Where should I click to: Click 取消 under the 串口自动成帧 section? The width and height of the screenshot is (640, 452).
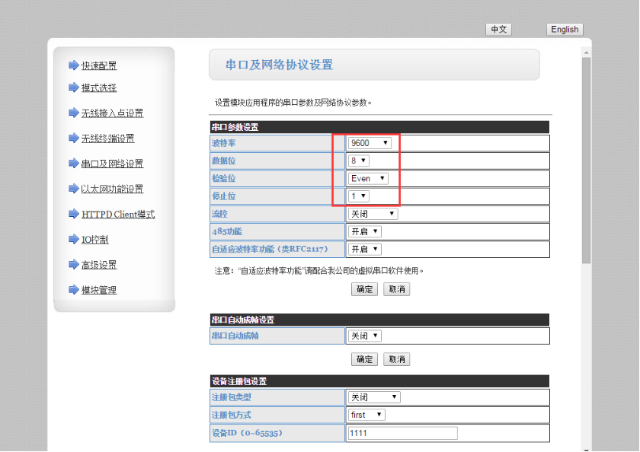click(x=396, y=359)
